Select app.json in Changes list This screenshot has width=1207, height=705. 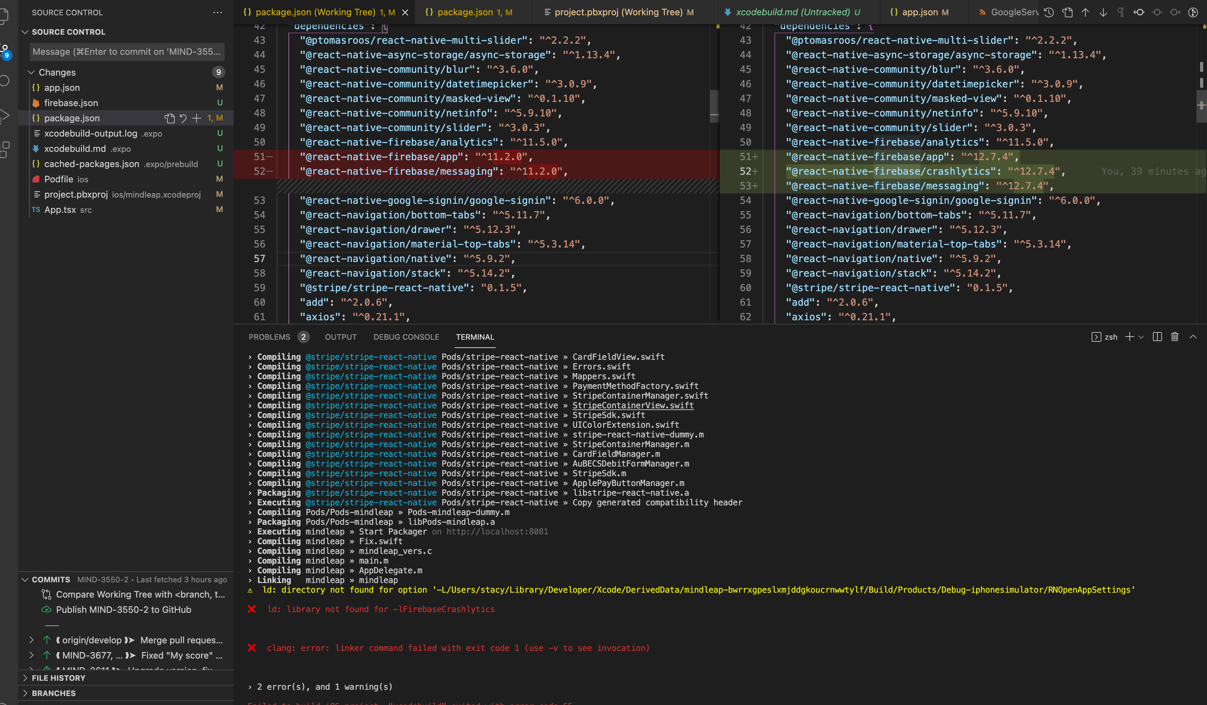click(125, 88)
